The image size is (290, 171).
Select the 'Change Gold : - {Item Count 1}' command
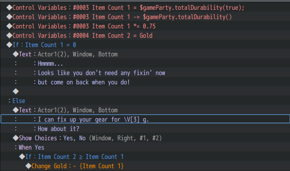(145, 166)
